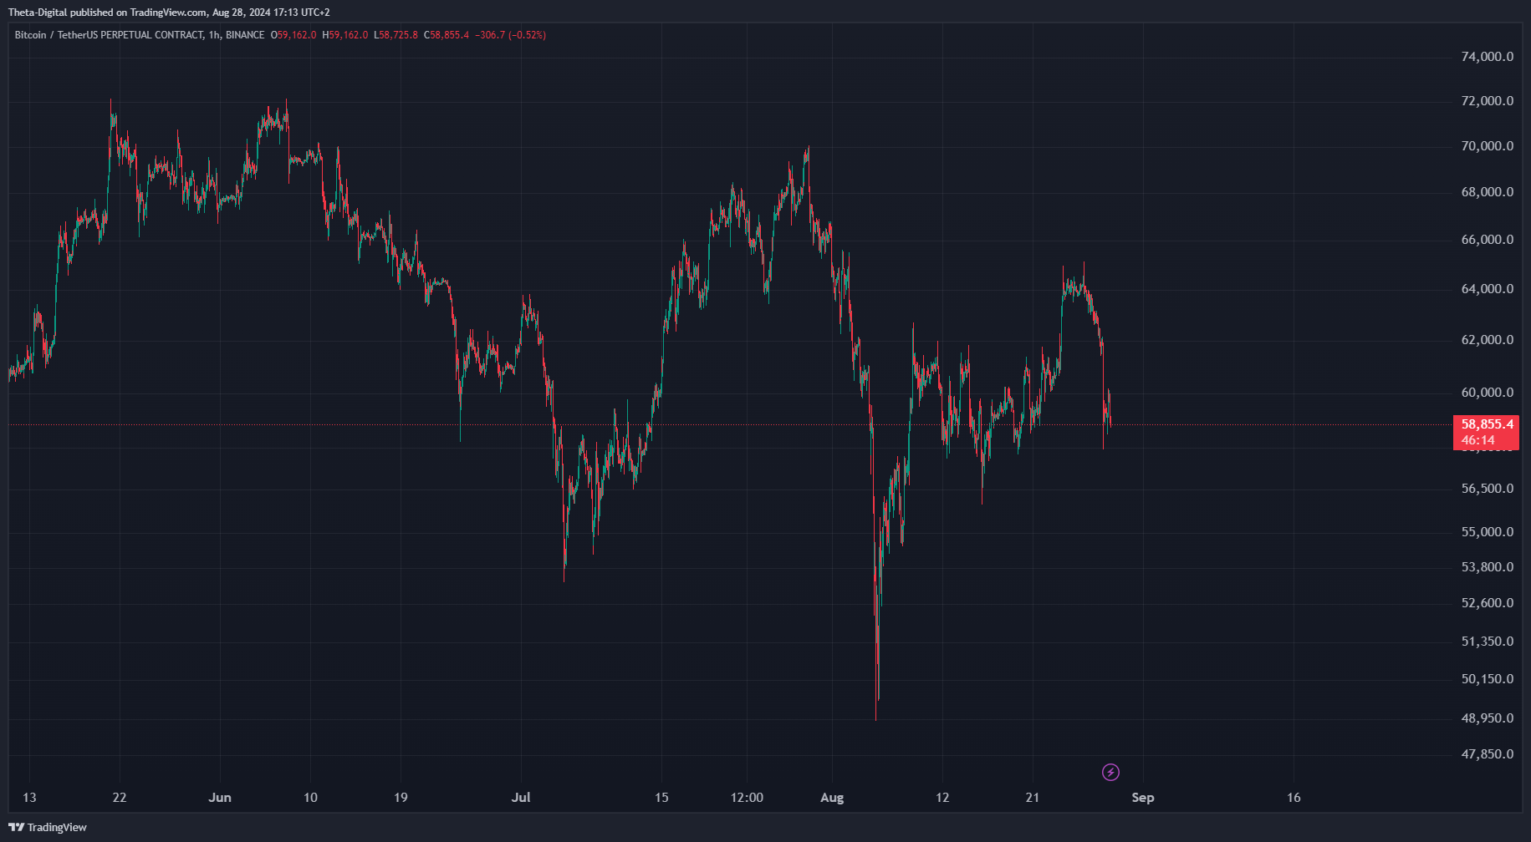Image resolution: width=1531 pixels, height=842 pixels.
Task: Click the current price label 58,855.4
Action: coord(1488,424)
